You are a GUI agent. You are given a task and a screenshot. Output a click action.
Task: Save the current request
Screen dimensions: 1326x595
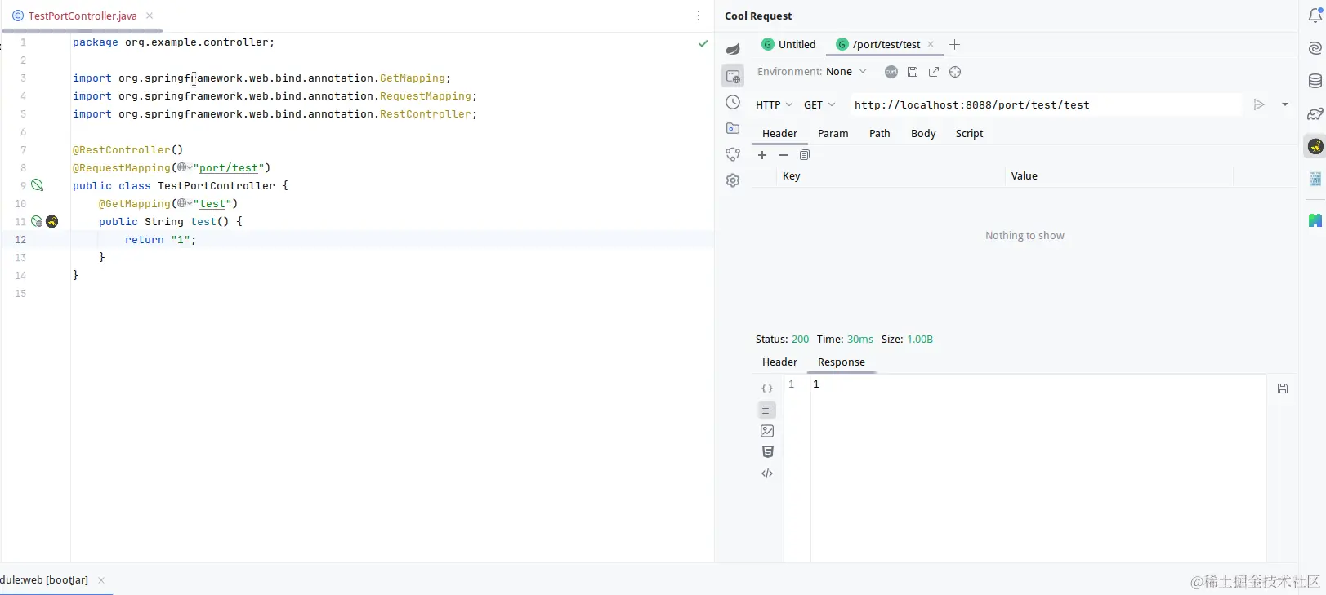(x=913, y=72)
